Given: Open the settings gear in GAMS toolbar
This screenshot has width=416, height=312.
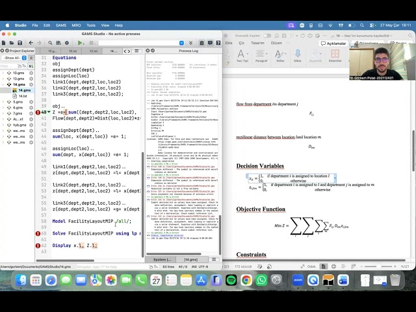Looking at the screenshot, I should [x=66, y=43].
